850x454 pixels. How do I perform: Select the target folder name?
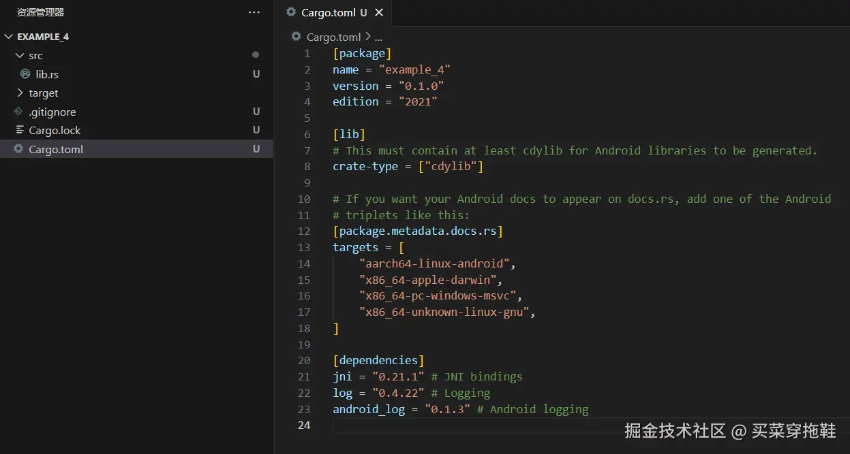pos(44,93)
